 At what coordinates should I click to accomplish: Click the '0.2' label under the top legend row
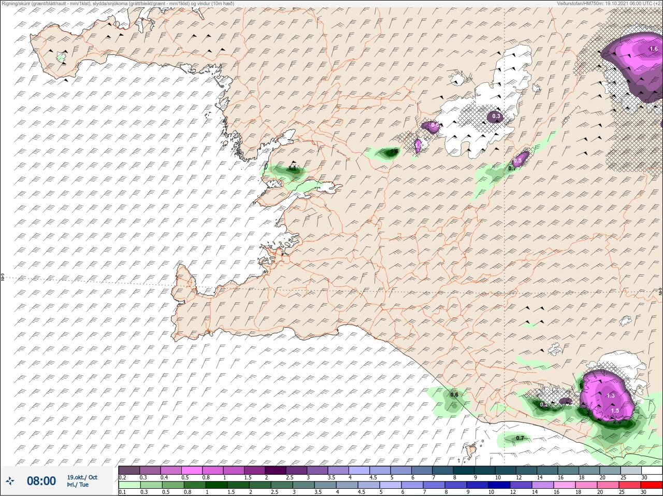[122, 477]
